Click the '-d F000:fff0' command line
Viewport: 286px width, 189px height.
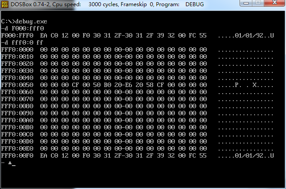coord(23,29)
